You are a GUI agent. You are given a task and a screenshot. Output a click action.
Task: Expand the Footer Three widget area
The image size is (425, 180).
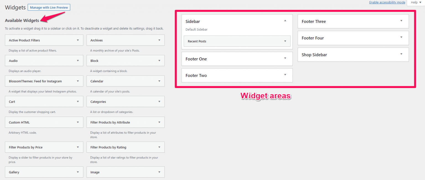pos(401,21)
